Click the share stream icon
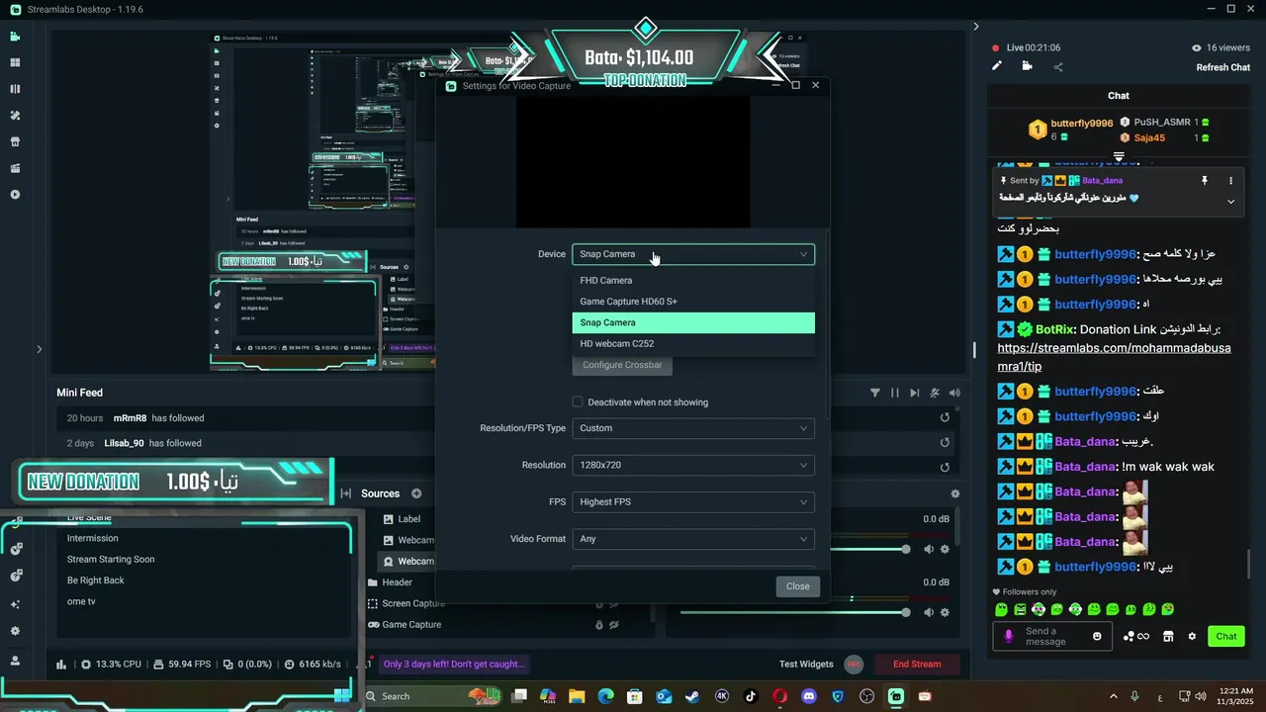 pos(1058,67)
